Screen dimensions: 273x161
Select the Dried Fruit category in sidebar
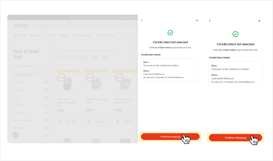pyautogui.click(x=31, y=105)
